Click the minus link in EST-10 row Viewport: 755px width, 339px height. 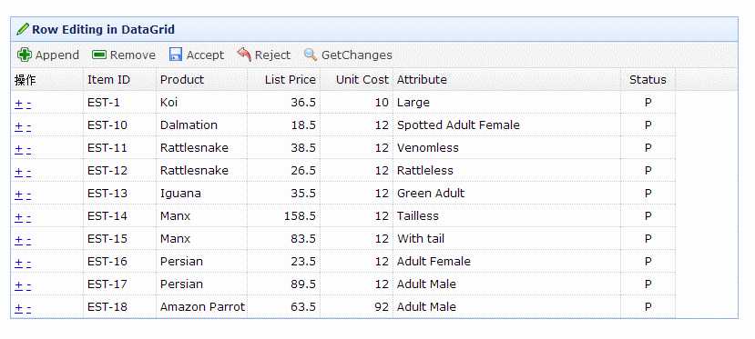click(x=29, y=126)
